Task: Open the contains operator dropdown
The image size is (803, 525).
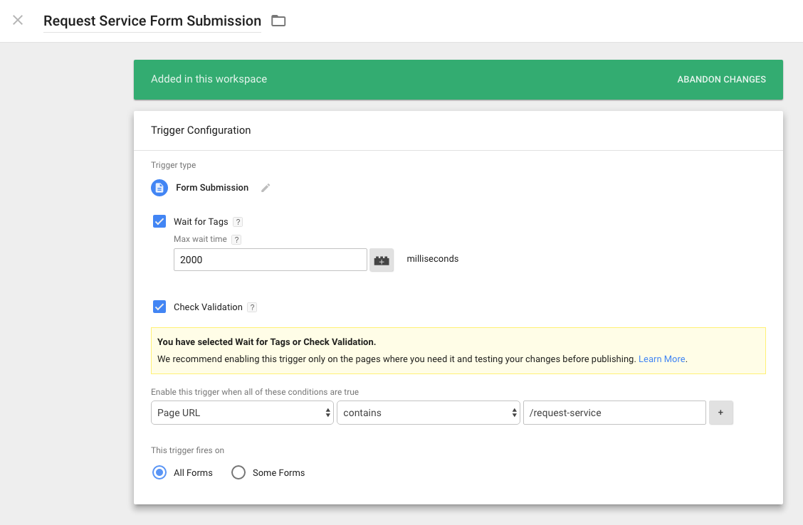Action: click(428, 413)
